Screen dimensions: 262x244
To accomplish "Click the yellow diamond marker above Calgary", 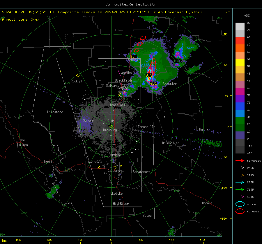I will point(115,167).
